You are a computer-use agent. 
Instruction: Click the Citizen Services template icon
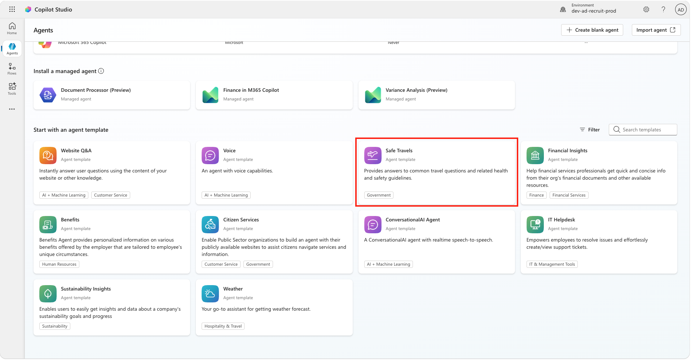click(x=210, y=225)
